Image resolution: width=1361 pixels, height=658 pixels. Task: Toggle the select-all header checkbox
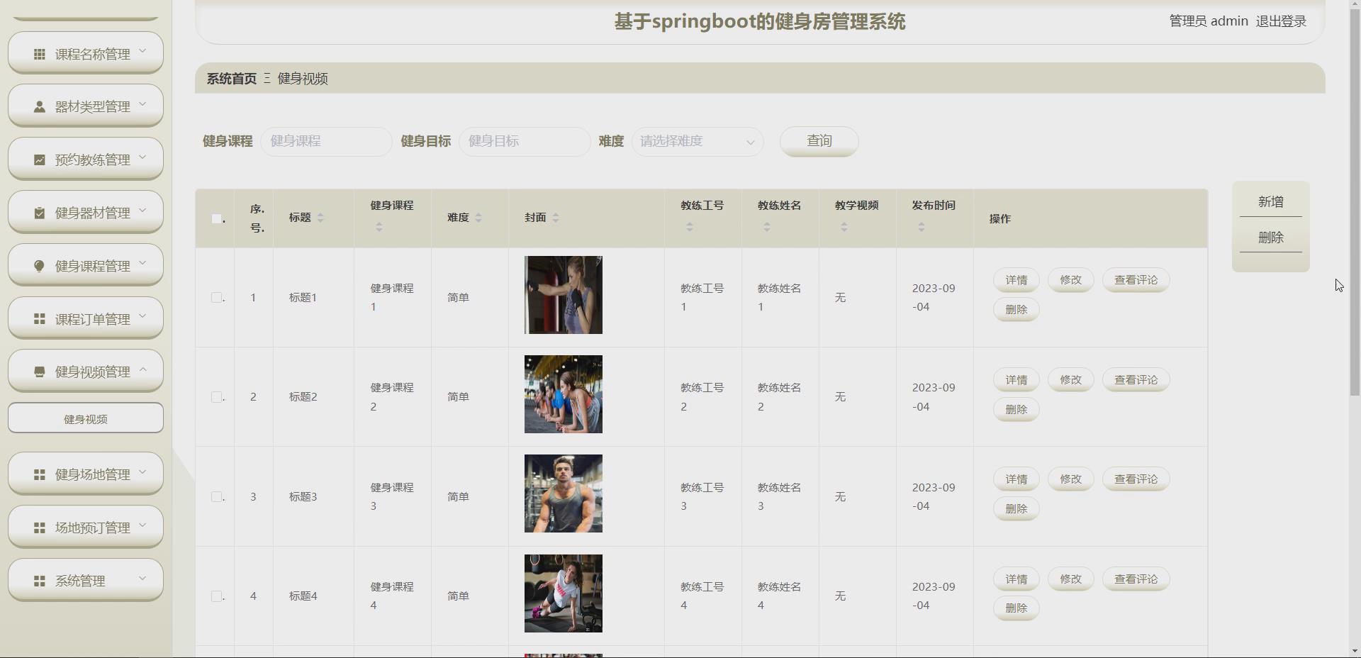pos(217,218)
